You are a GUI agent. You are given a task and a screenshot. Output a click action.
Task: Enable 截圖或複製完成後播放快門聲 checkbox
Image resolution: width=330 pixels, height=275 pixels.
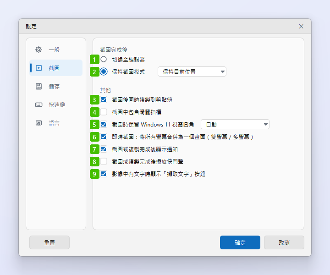click(104, 162)
